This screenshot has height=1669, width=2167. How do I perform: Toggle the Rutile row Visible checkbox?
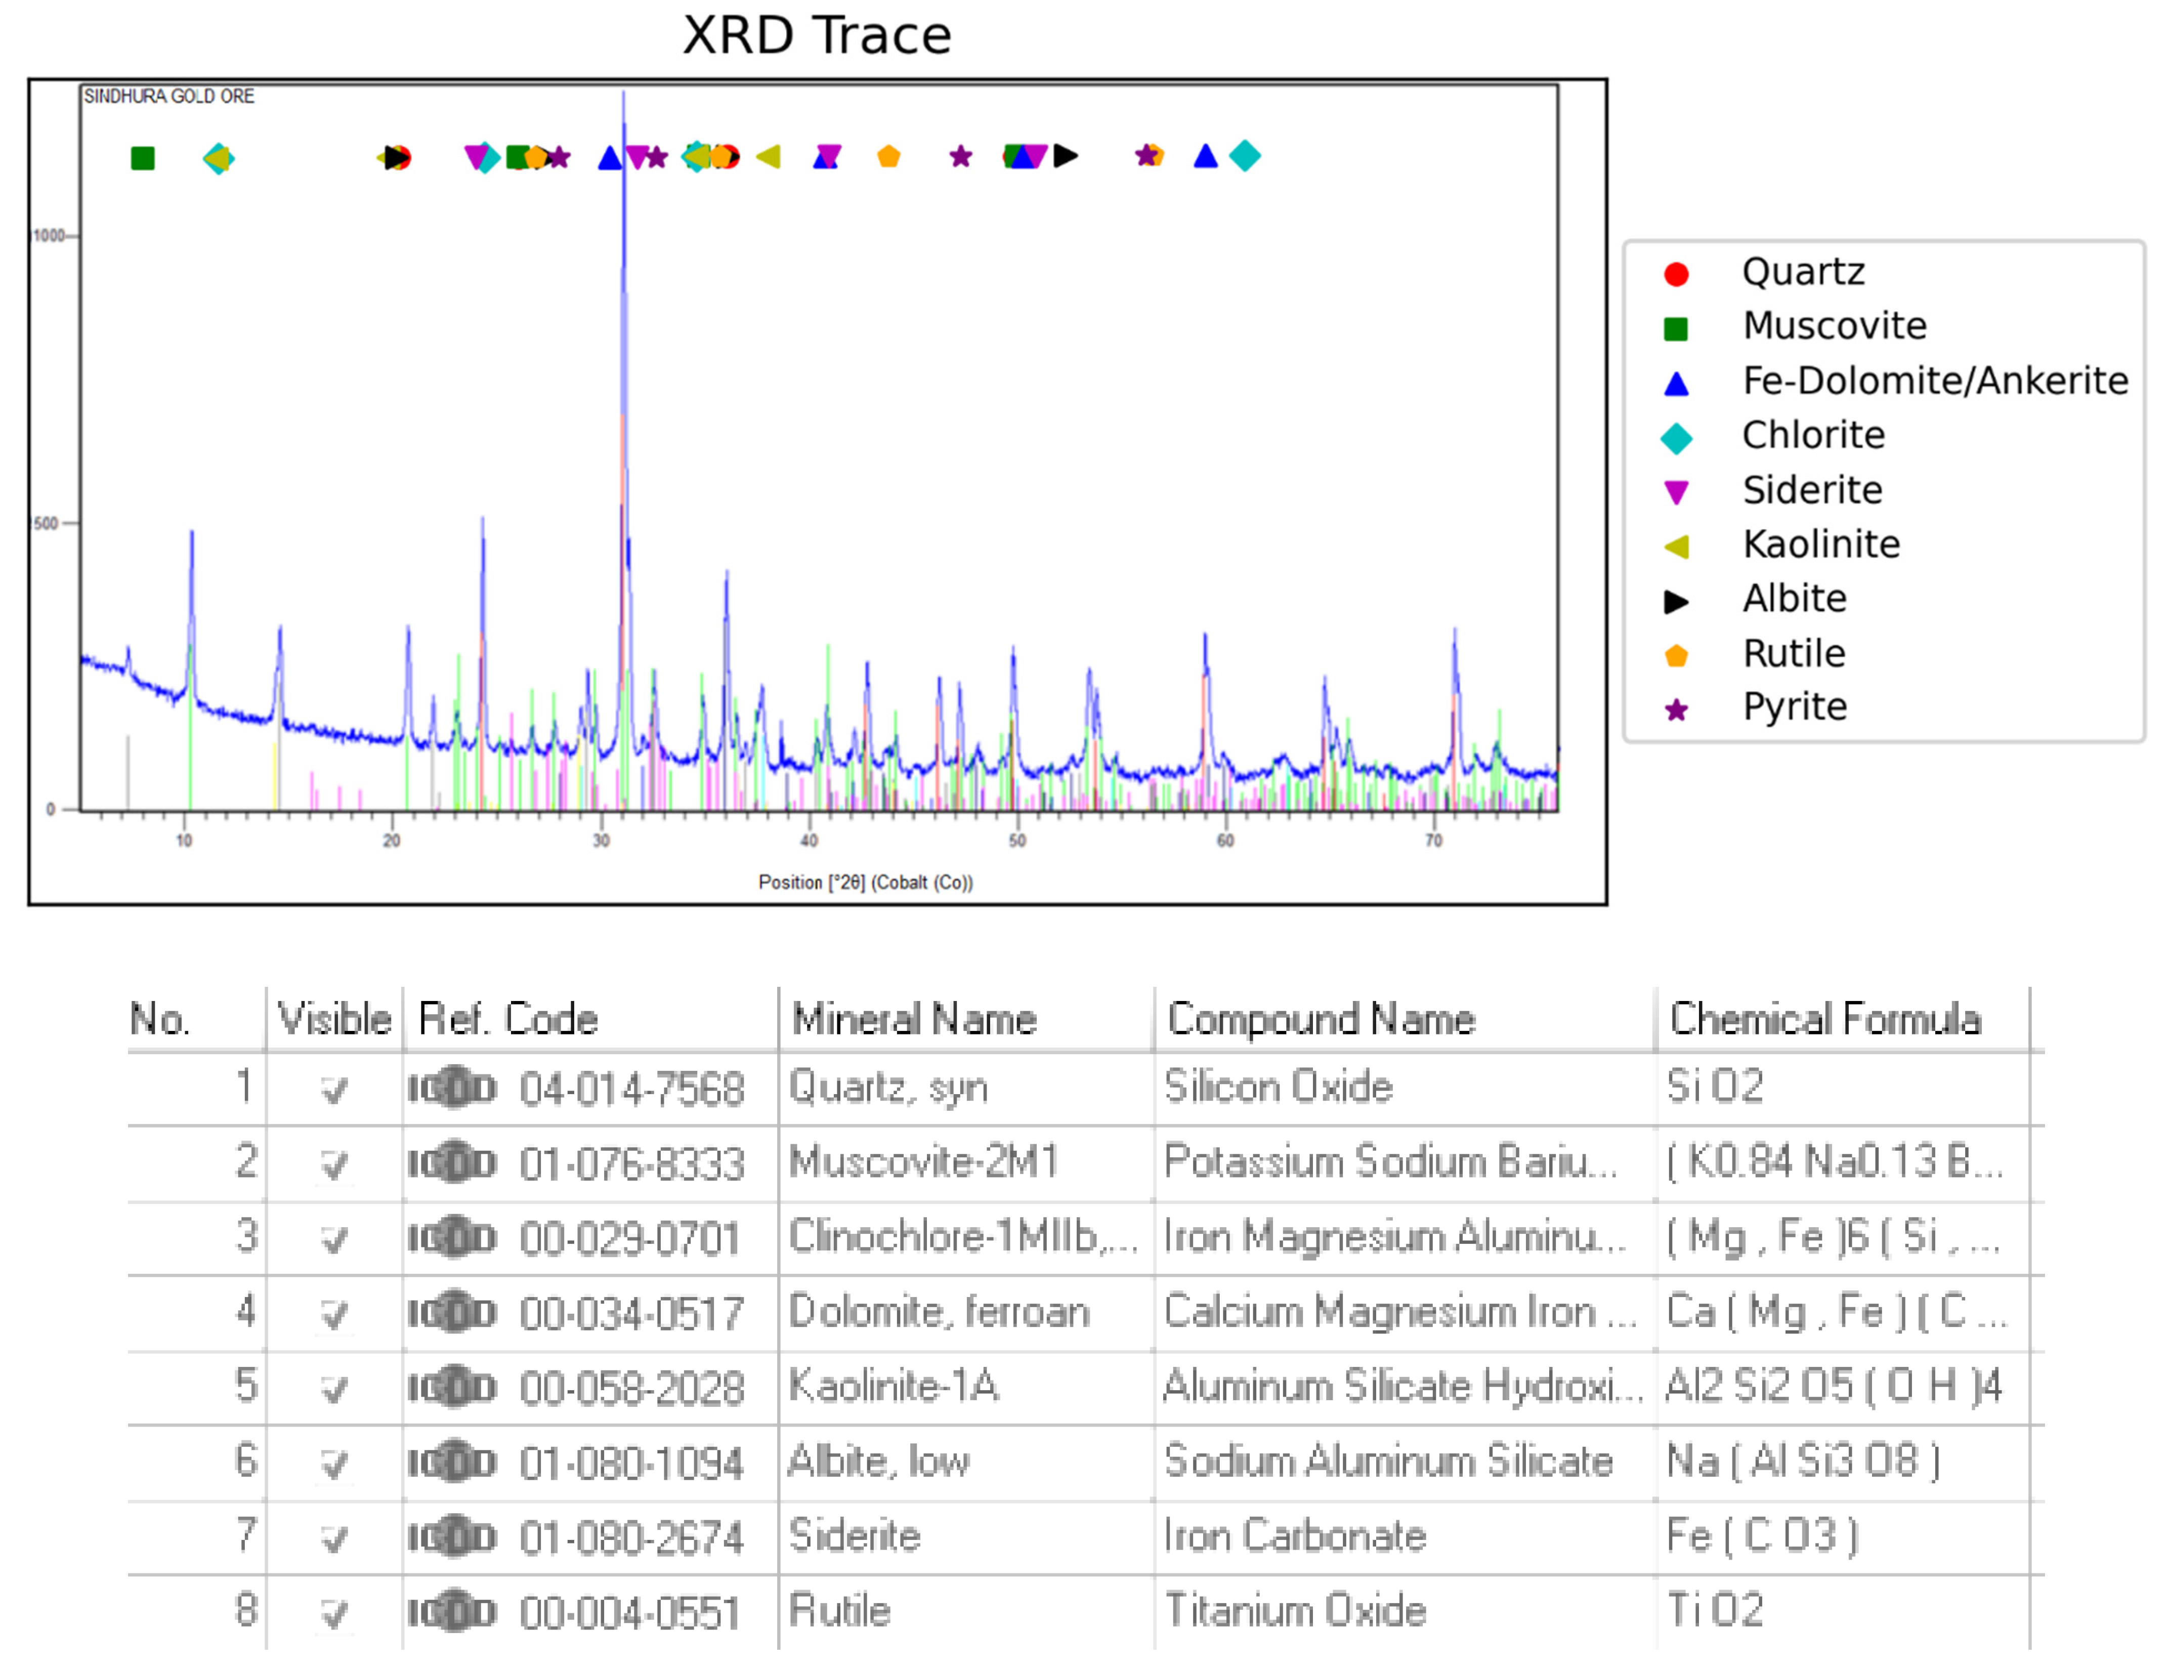(x=334, y=1613)
